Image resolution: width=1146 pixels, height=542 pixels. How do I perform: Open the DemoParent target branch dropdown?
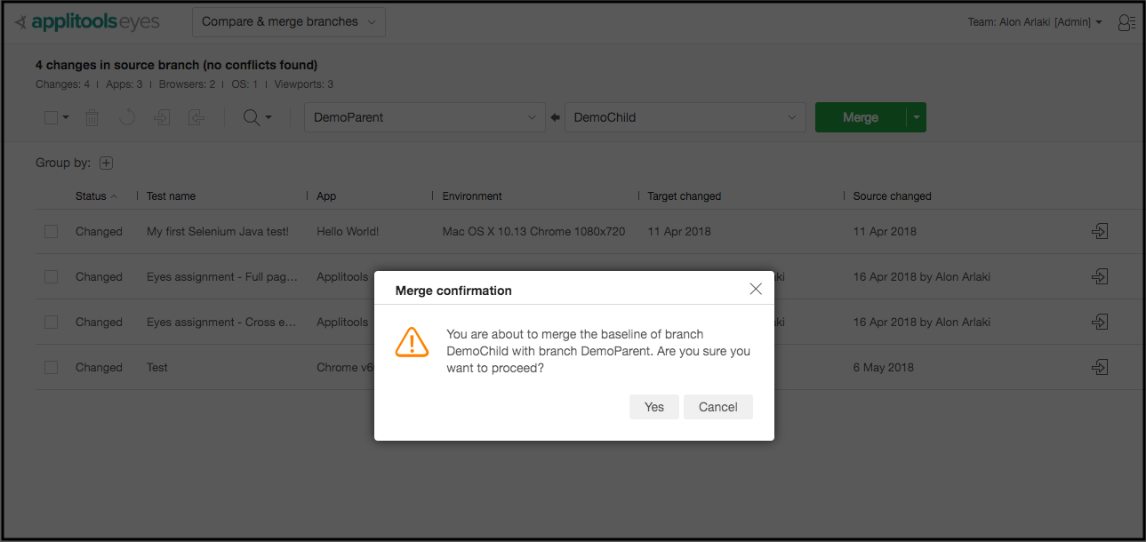pos(425,117)
